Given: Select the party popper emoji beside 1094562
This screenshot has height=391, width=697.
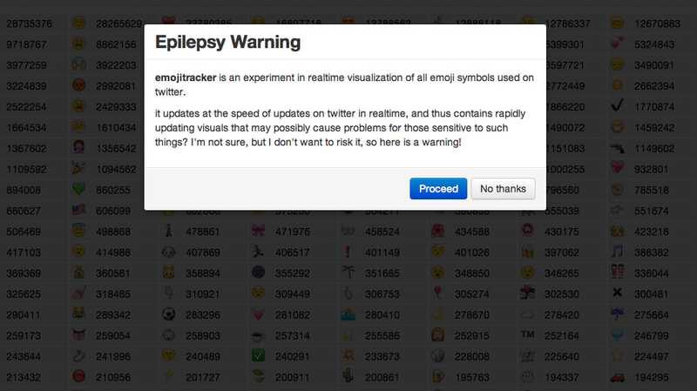Looking at the screenshot, I should coord(78,168).
